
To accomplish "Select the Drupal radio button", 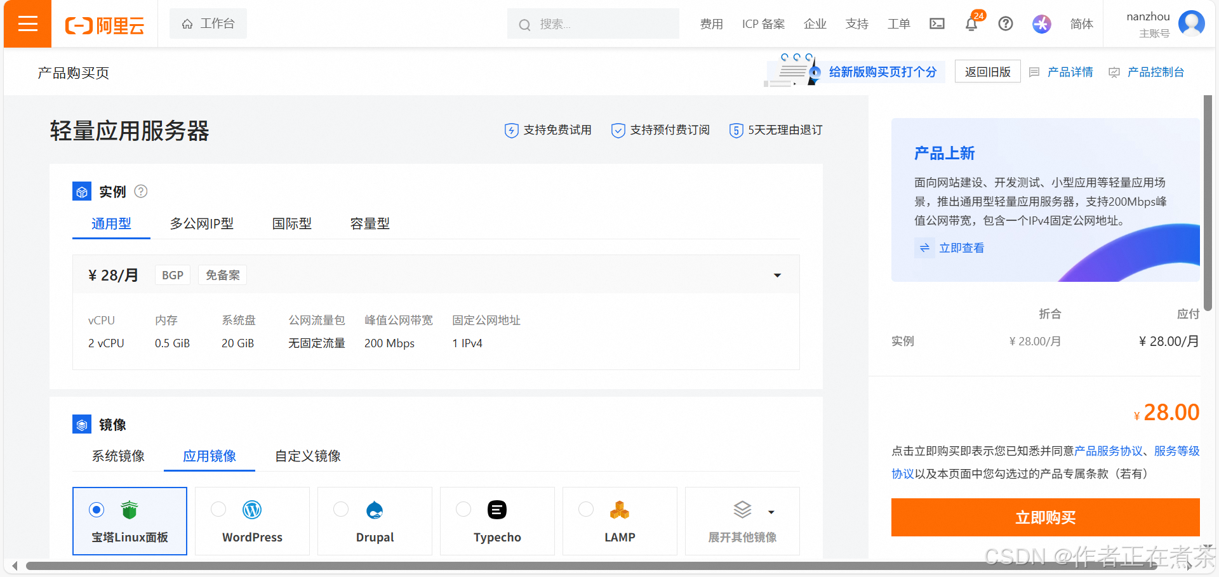I will (341, 509).
